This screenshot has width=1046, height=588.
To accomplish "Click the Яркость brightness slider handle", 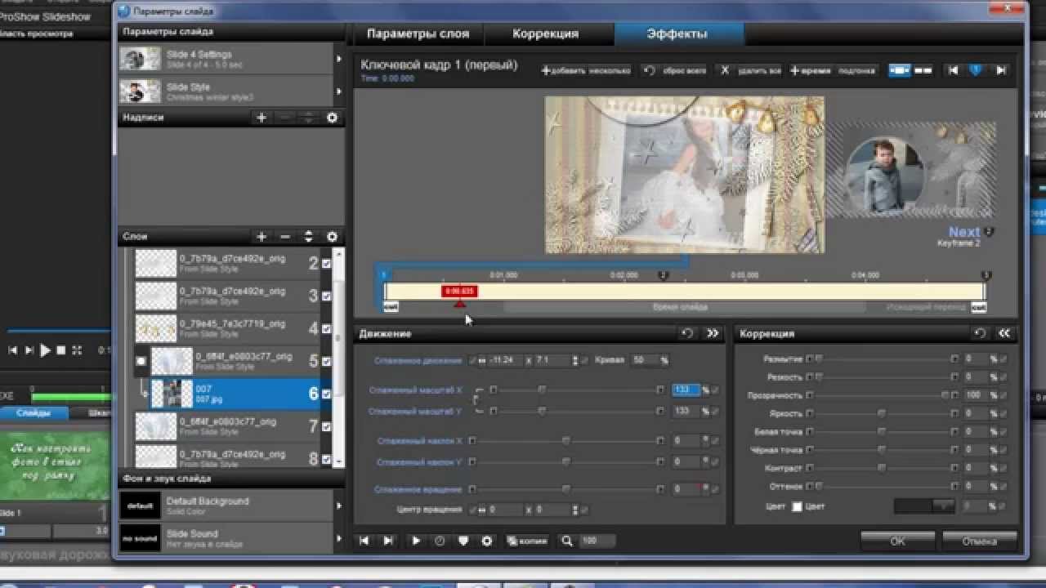I will (882, 413).
